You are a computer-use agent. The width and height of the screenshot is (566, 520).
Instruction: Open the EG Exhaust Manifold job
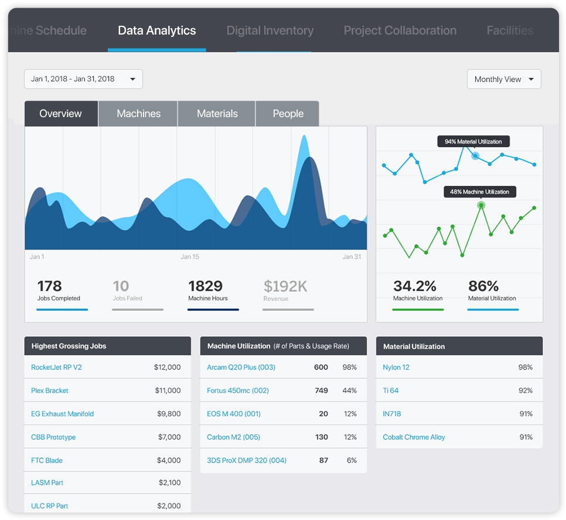click(62, 414)
